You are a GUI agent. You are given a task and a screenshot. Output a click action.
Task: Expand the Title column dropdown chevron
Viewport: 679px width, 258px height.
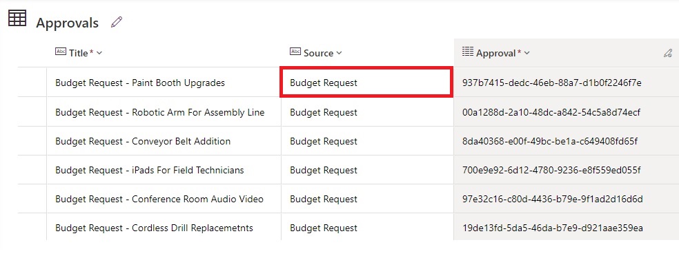(99, 53)
